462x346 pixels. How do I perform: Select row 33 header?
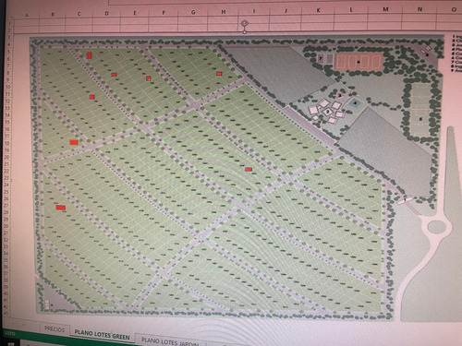6,246
